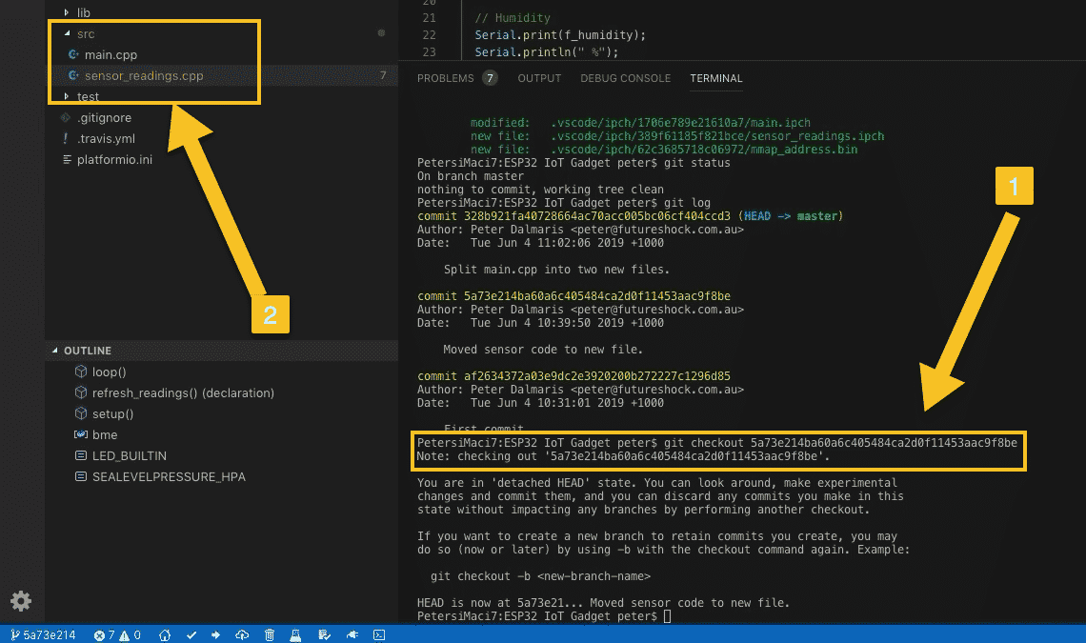Viewport: 1086px width, 643px height.
Task: Run PlatformIO Clean trash icon
Action: (x=270, y=634)
